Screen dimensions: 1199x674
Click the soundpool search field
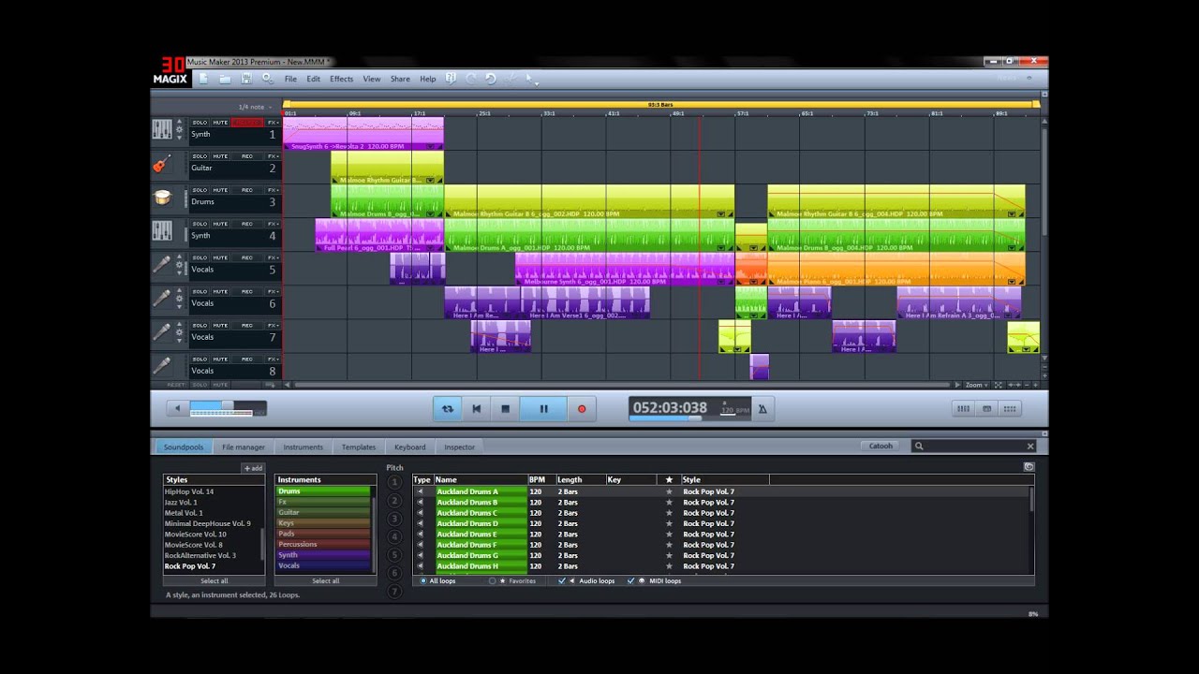[x=974, y=447]
